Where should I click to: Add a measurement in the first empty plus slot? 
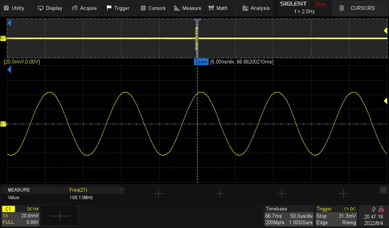(x=158, y=194)
